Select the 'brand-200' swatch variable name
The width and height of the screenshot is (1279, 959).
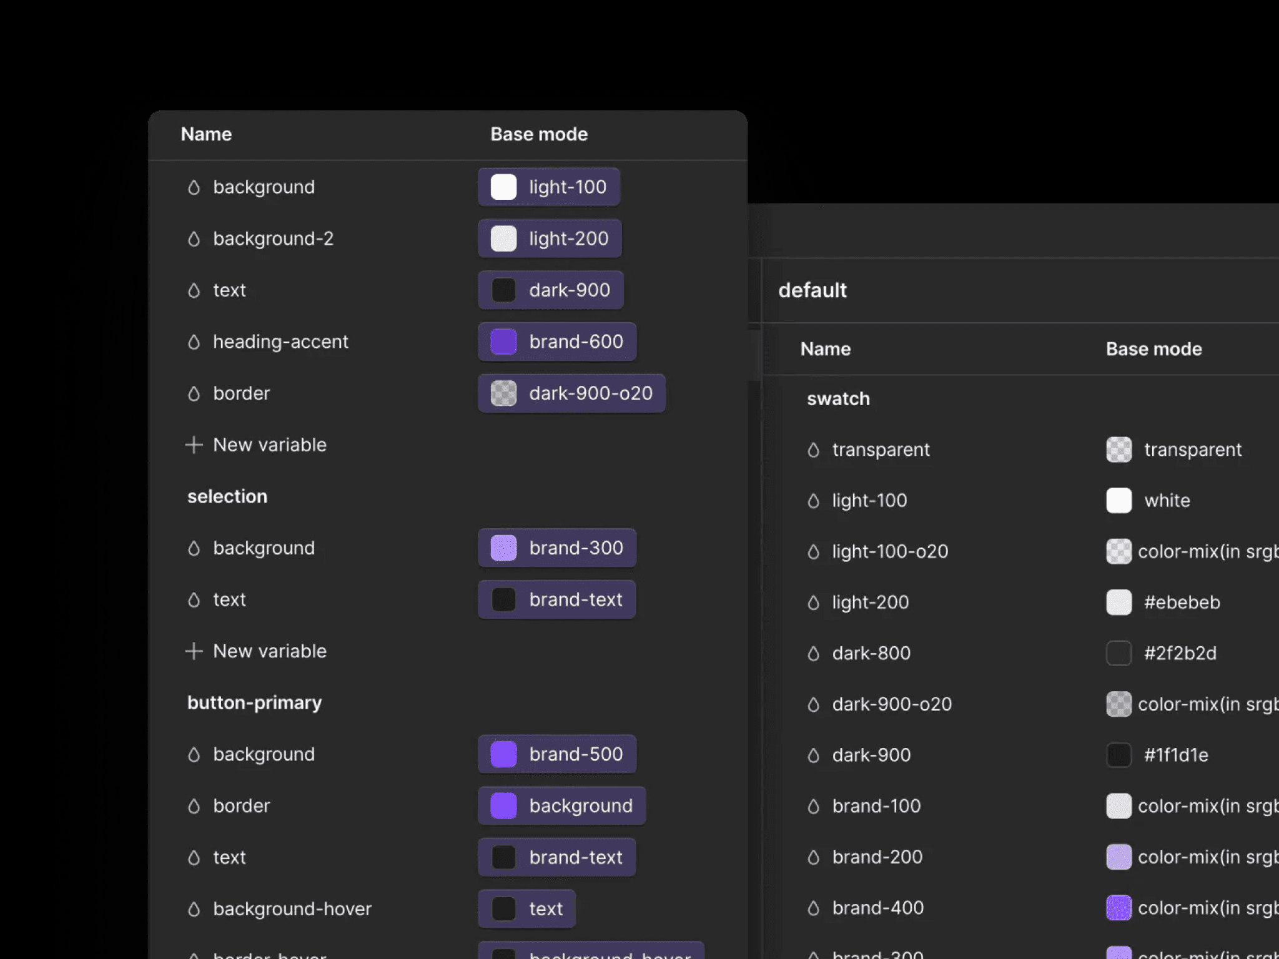click(877, 857)
